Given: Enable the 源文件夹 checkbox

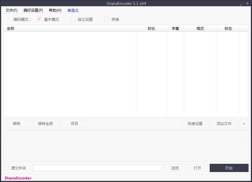Looking at the screenshot, I should 6,168.
